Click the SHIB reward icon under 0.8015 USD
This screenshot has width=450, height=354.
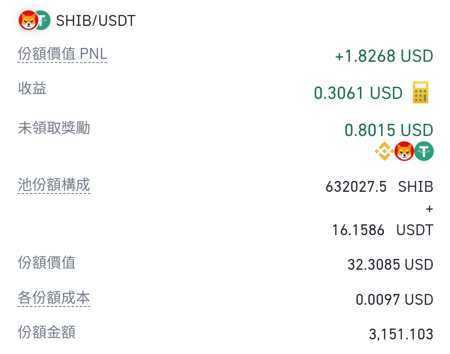[404, 151]
